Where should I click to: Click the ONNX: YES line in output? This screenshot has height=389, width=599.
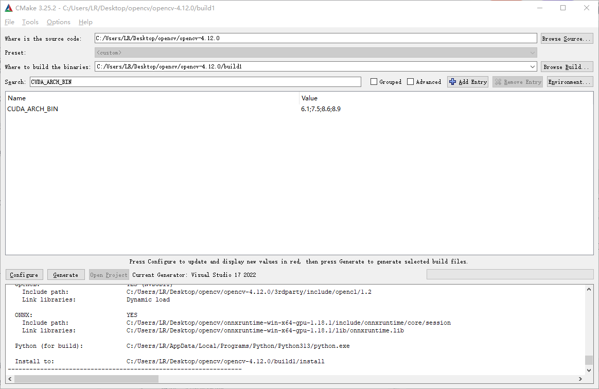(x=76, y=315)
